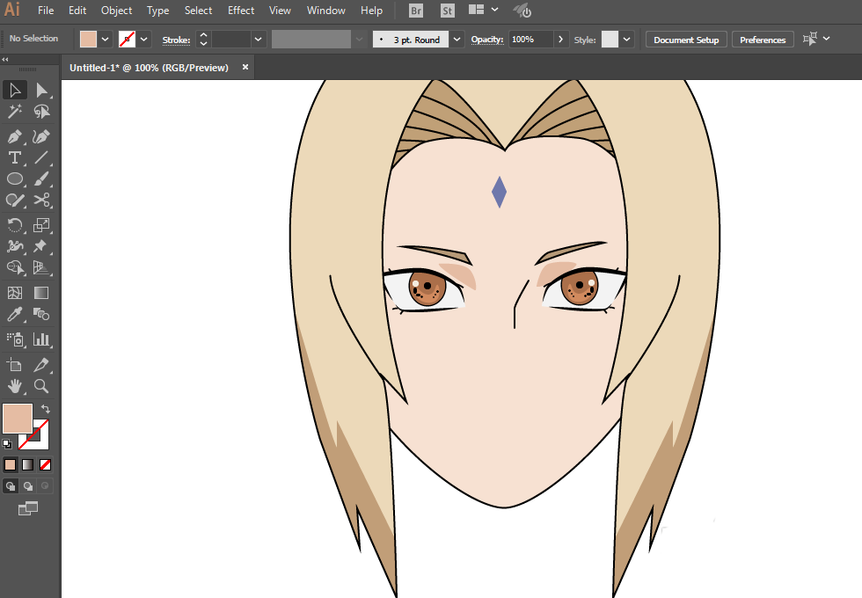
Task: Open stroke color dropdown in control bar
Action: (144, 40)
